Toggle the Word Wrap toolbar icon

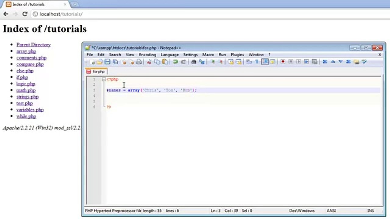coord(249,62)
